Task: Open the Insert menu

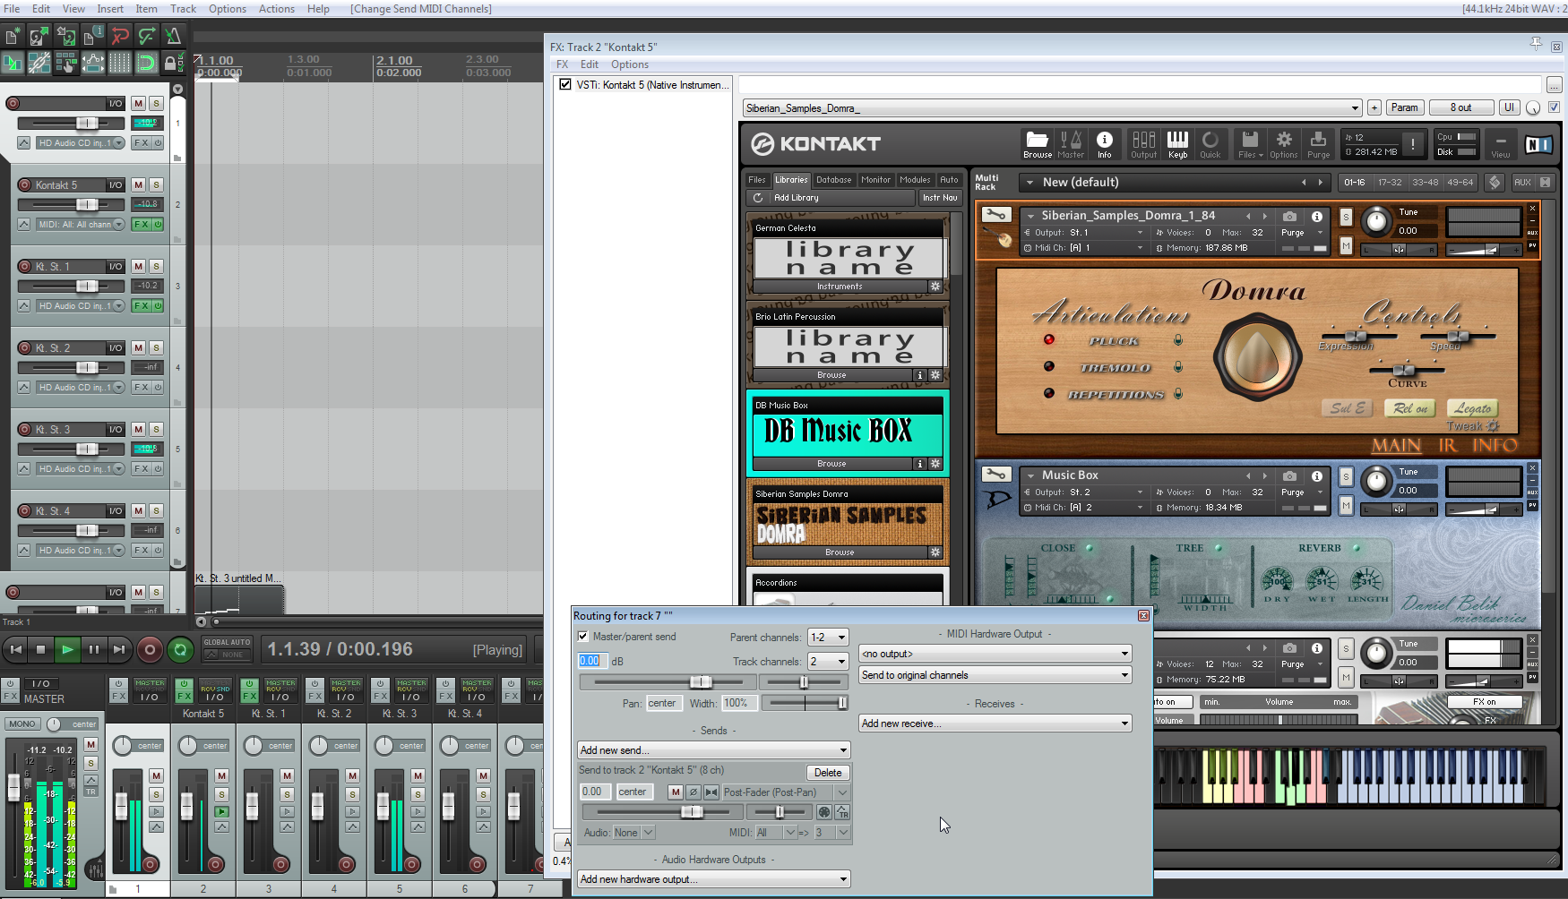Action: pos(110,9)
